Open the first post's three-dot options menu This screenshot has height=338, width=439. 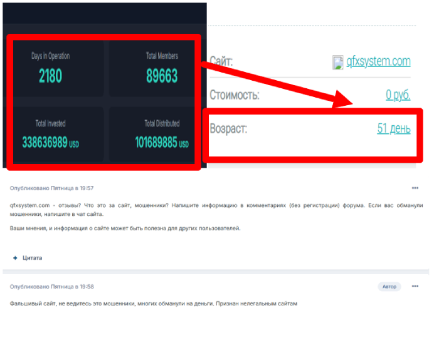pyautogui.click(x=415, y=188)
